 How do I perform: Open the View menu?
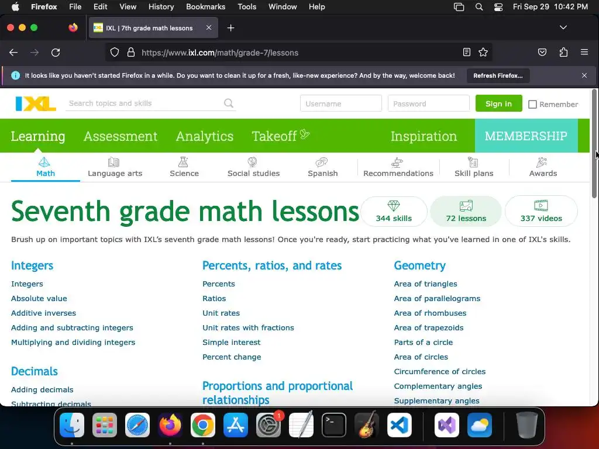[x=128, y=6]
